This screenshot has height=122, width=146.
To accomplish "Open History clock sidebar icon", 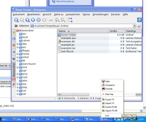I will click(14, 39).
